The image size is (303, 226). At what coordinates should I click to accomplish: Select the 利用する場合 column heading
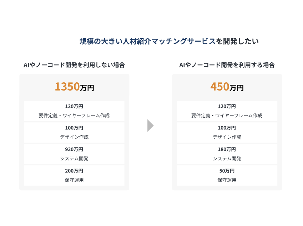227,65
